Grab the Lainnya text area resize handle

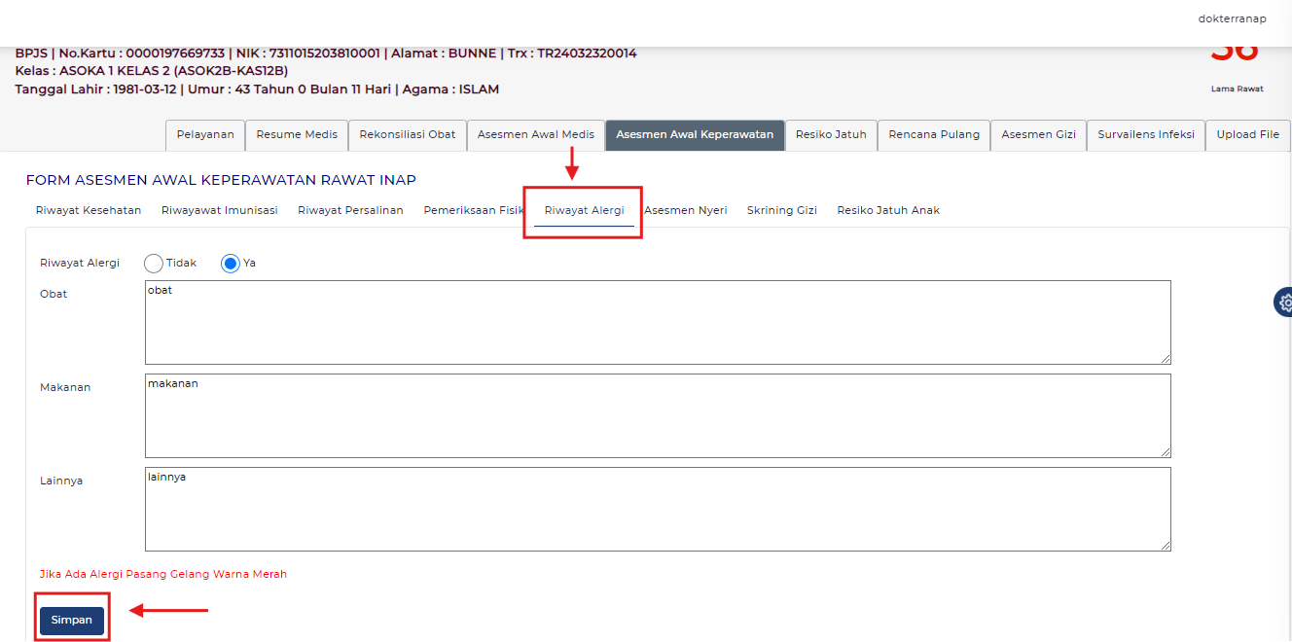[1165, 546]
